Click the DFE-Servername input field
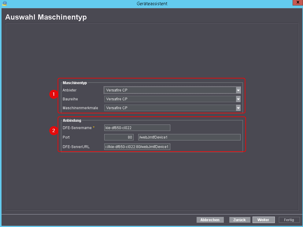Screen dimensions: 303x227 coord(137,128)
